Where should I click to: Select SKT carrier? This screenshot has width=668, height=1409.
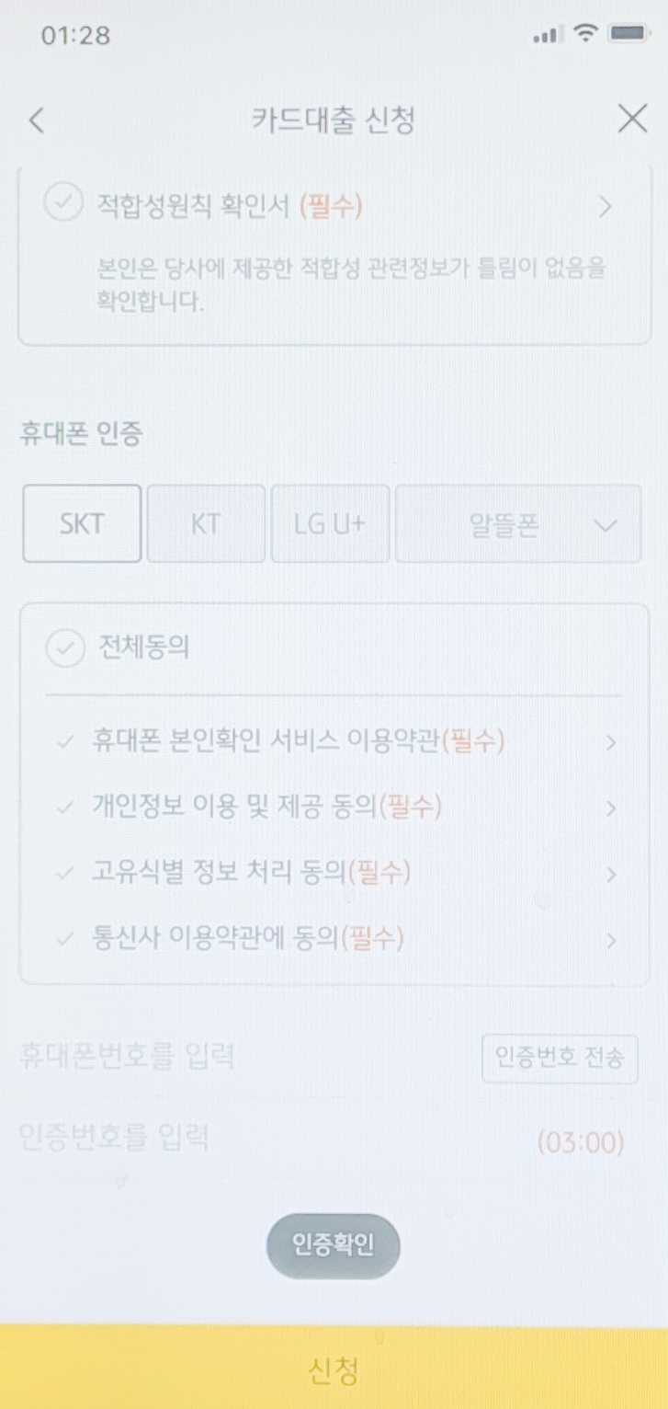pos(82,523)
